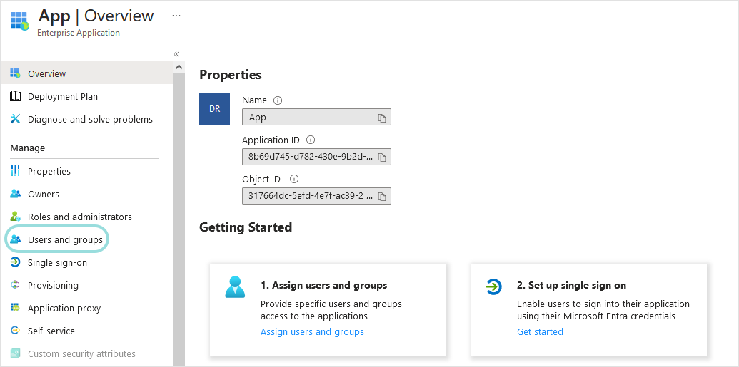Click the Single sign-on arrow icon in sidebar

tap(15, 262)
